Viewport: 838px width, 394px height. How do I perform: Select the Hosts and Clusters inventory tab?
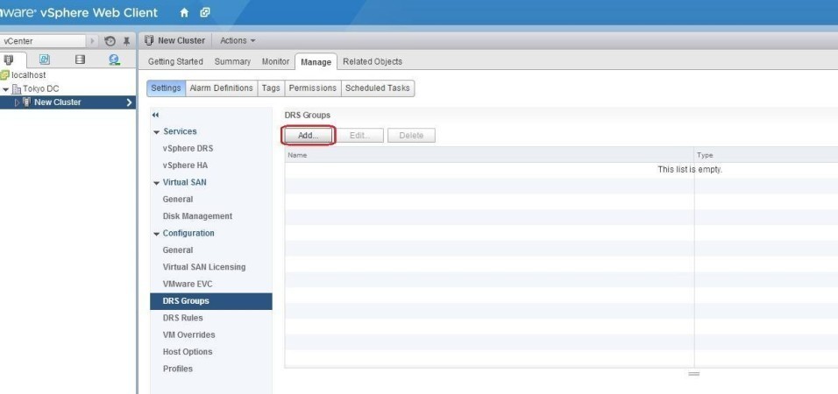(9, 60)
